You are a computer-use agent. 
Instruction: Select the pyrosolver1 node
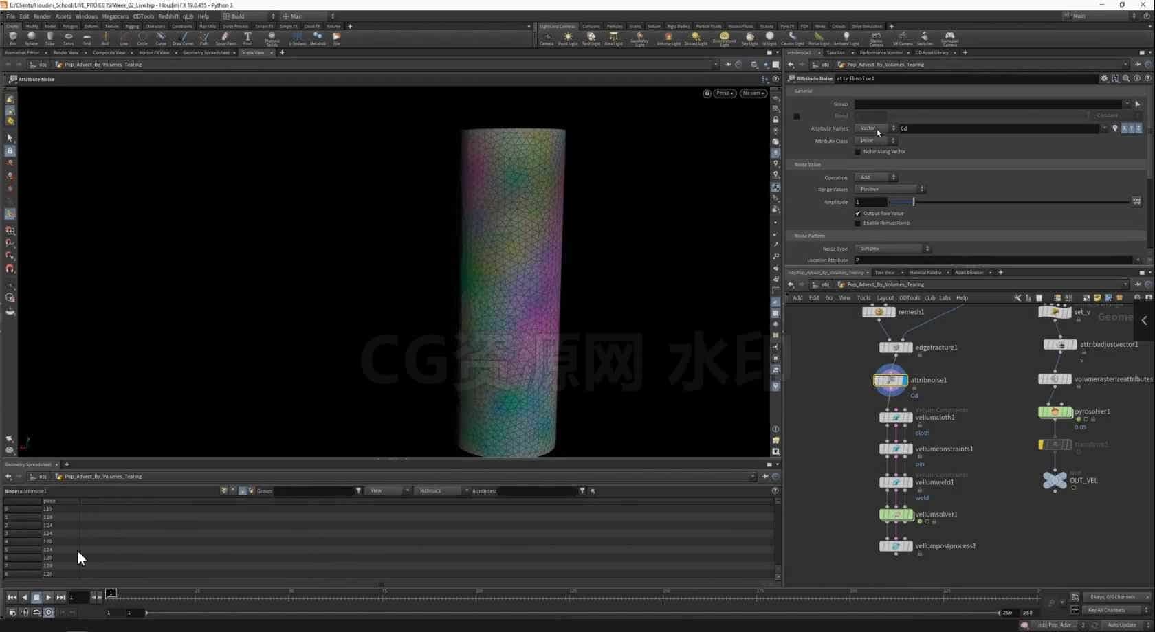click(1055, 412)
